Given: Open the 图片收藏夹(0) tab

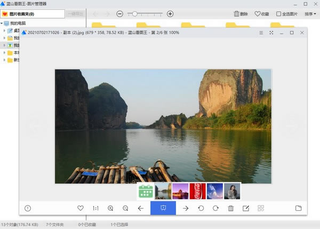Looking at the screenshot, I should [33, 14].
